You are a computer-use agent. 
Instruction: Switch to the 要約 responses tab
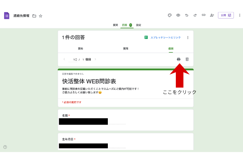pyautogui.click(x=80, y=49)
